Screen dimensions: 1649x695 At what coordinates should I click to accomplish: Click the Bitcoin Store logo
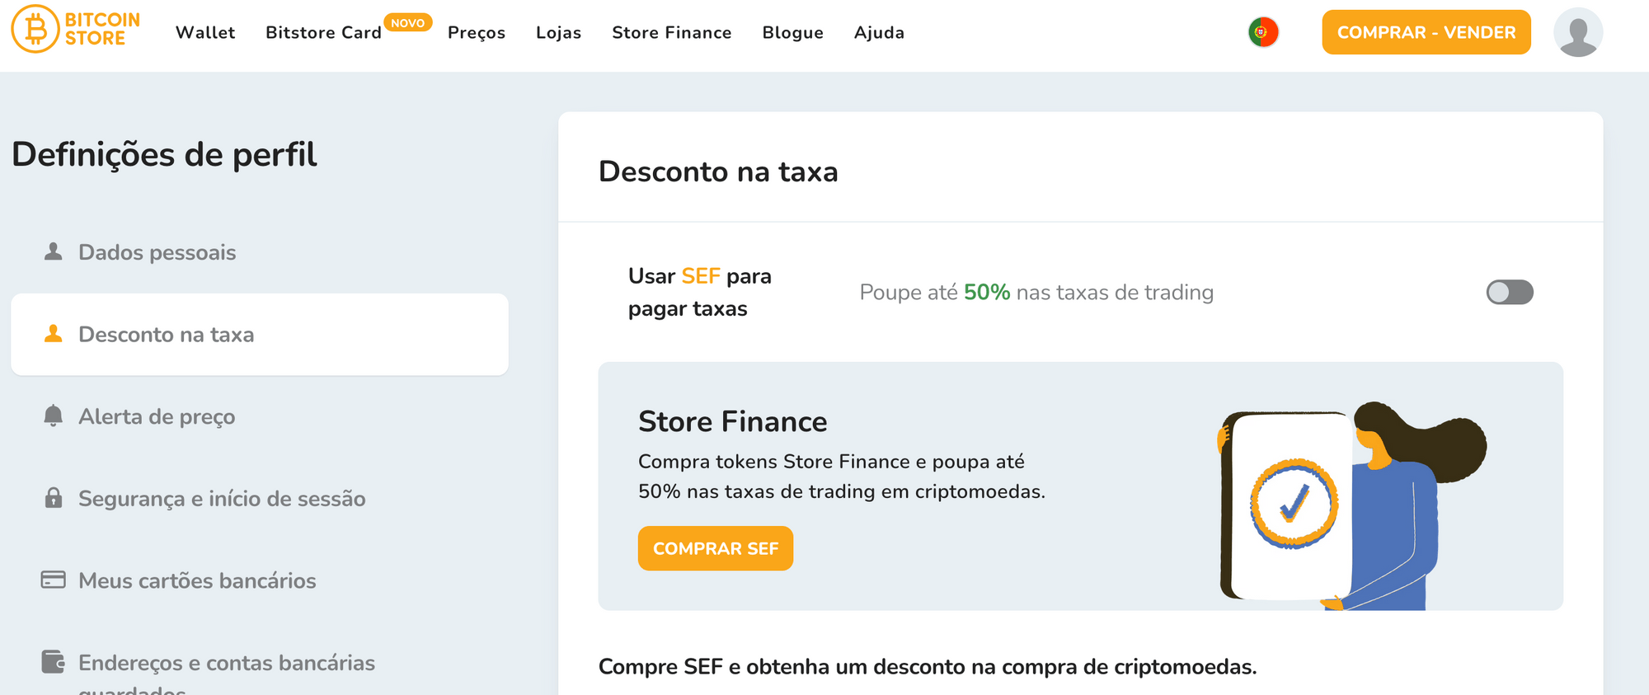coord(75,30)
